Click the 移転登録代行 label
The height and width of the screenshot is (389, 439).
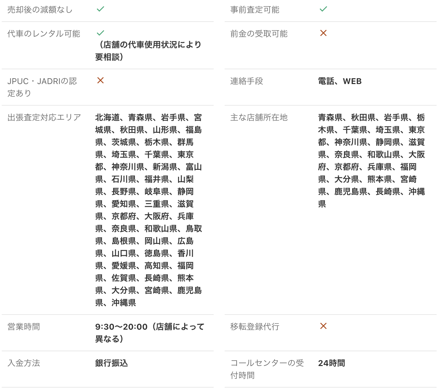coord(254,327)
